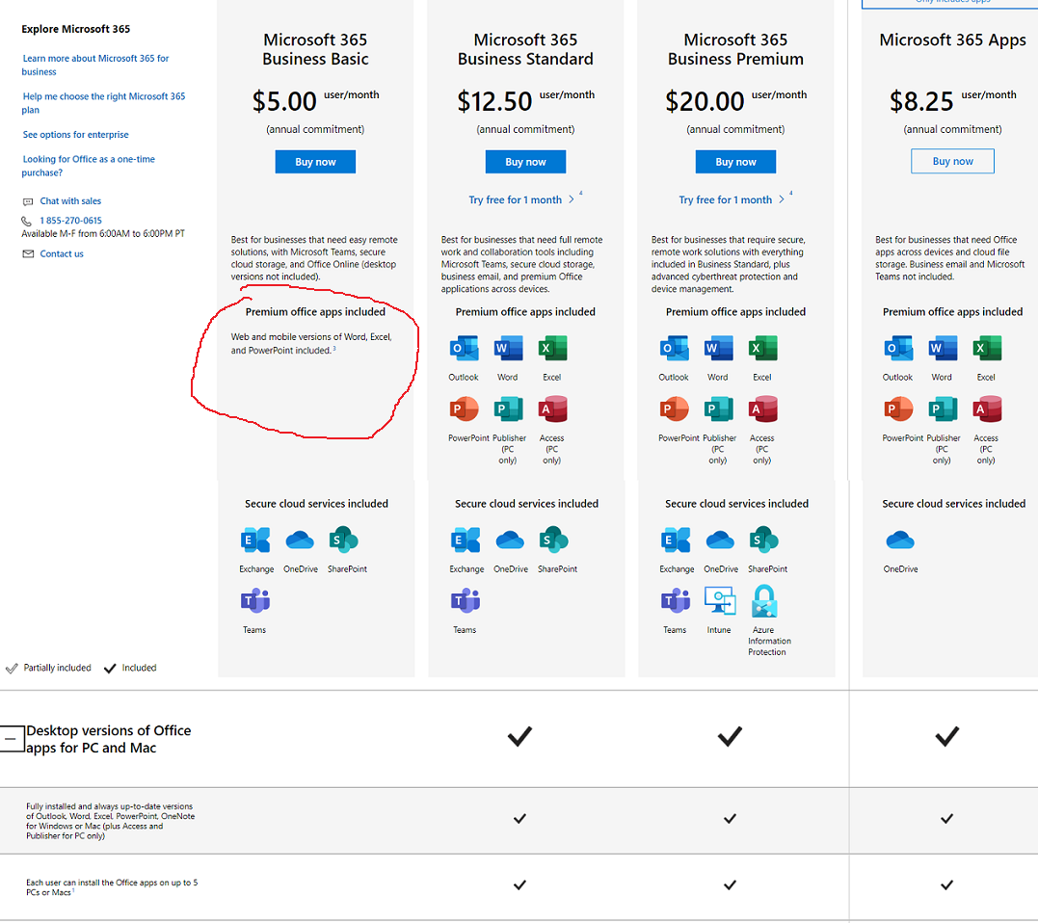Open Help me choose the right plan link
Image resolution: width=1038 pixels, height=923 pixels.
(x=103, y=102)
